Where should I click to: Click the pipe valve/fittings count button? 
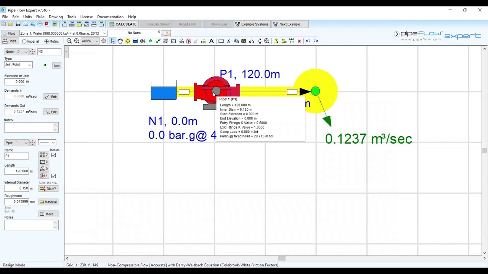click(44, 155)
